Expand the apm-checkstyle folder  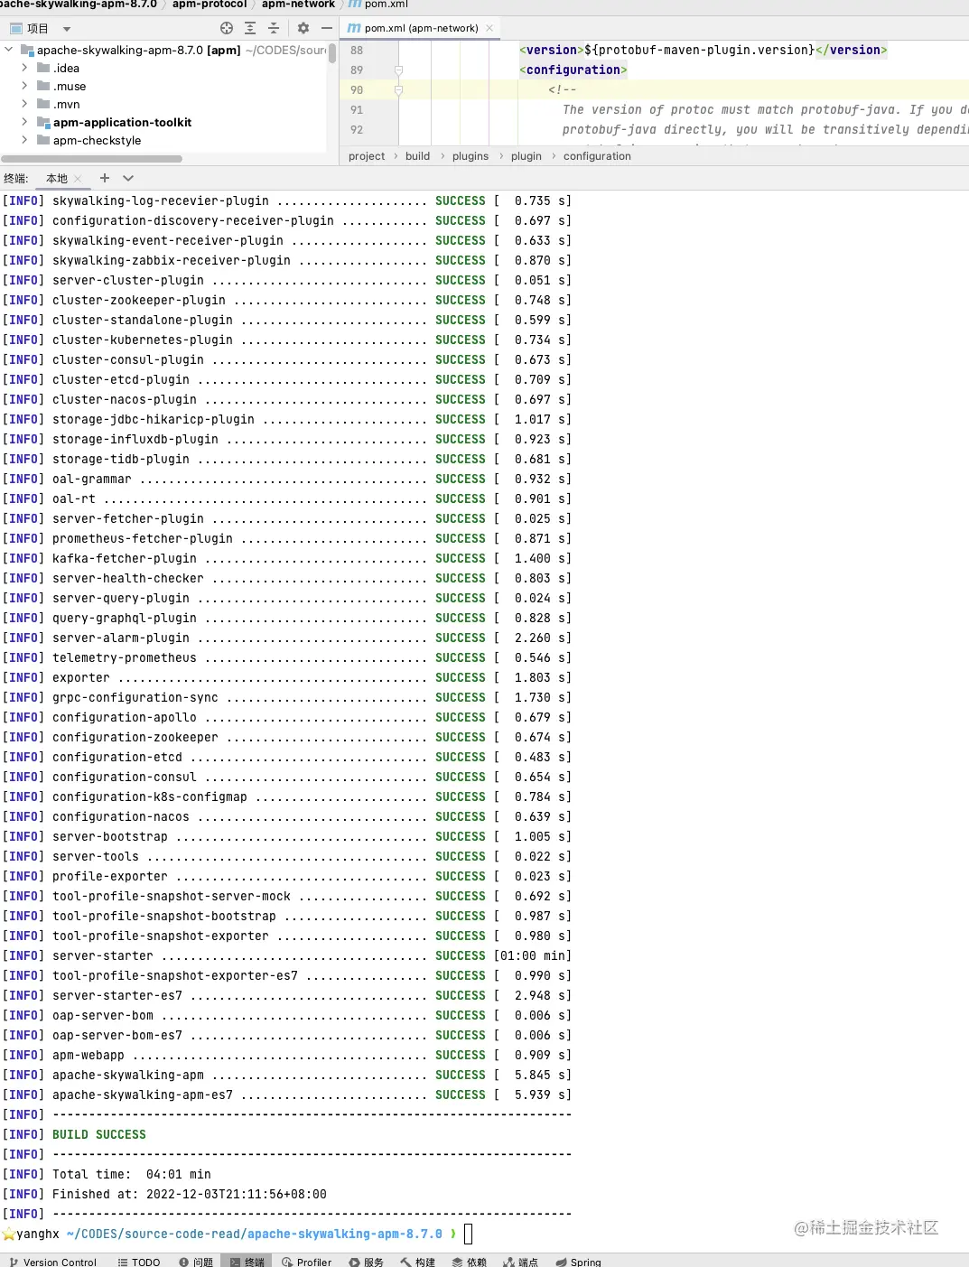(24, 140)
